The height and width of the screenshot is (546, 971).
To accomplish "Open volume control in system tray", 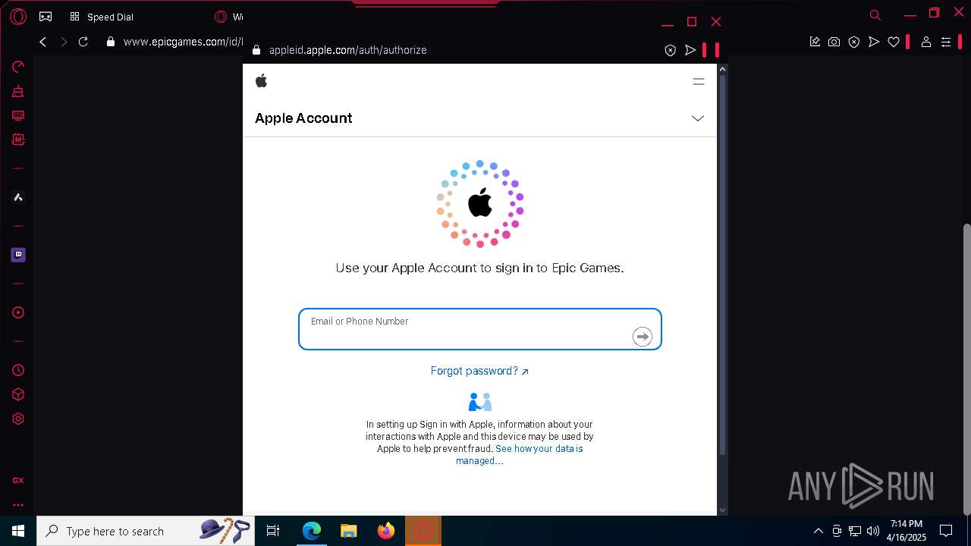I will click(x=873, y=531).
